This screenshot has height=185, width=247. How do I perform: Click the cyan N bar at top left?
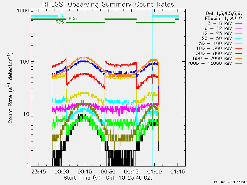[x=45, y=16]
